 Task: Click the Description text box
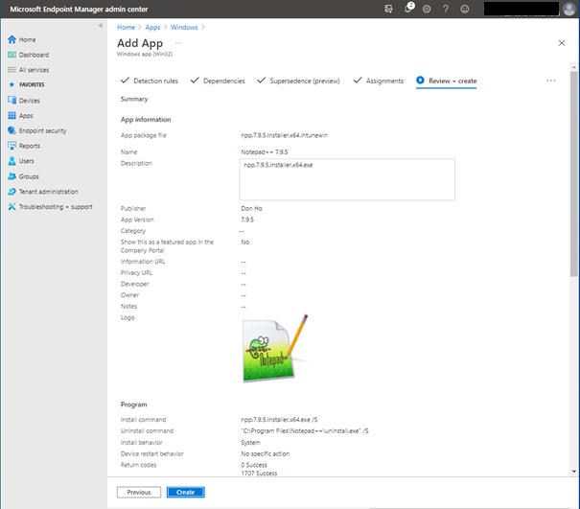[347, 180]
